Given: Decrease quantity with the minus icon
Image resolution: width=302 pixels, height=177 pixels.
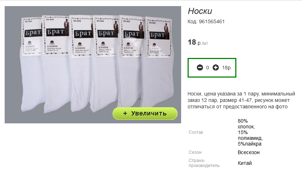Looking at the screenshot, I should tap(200, 68).
